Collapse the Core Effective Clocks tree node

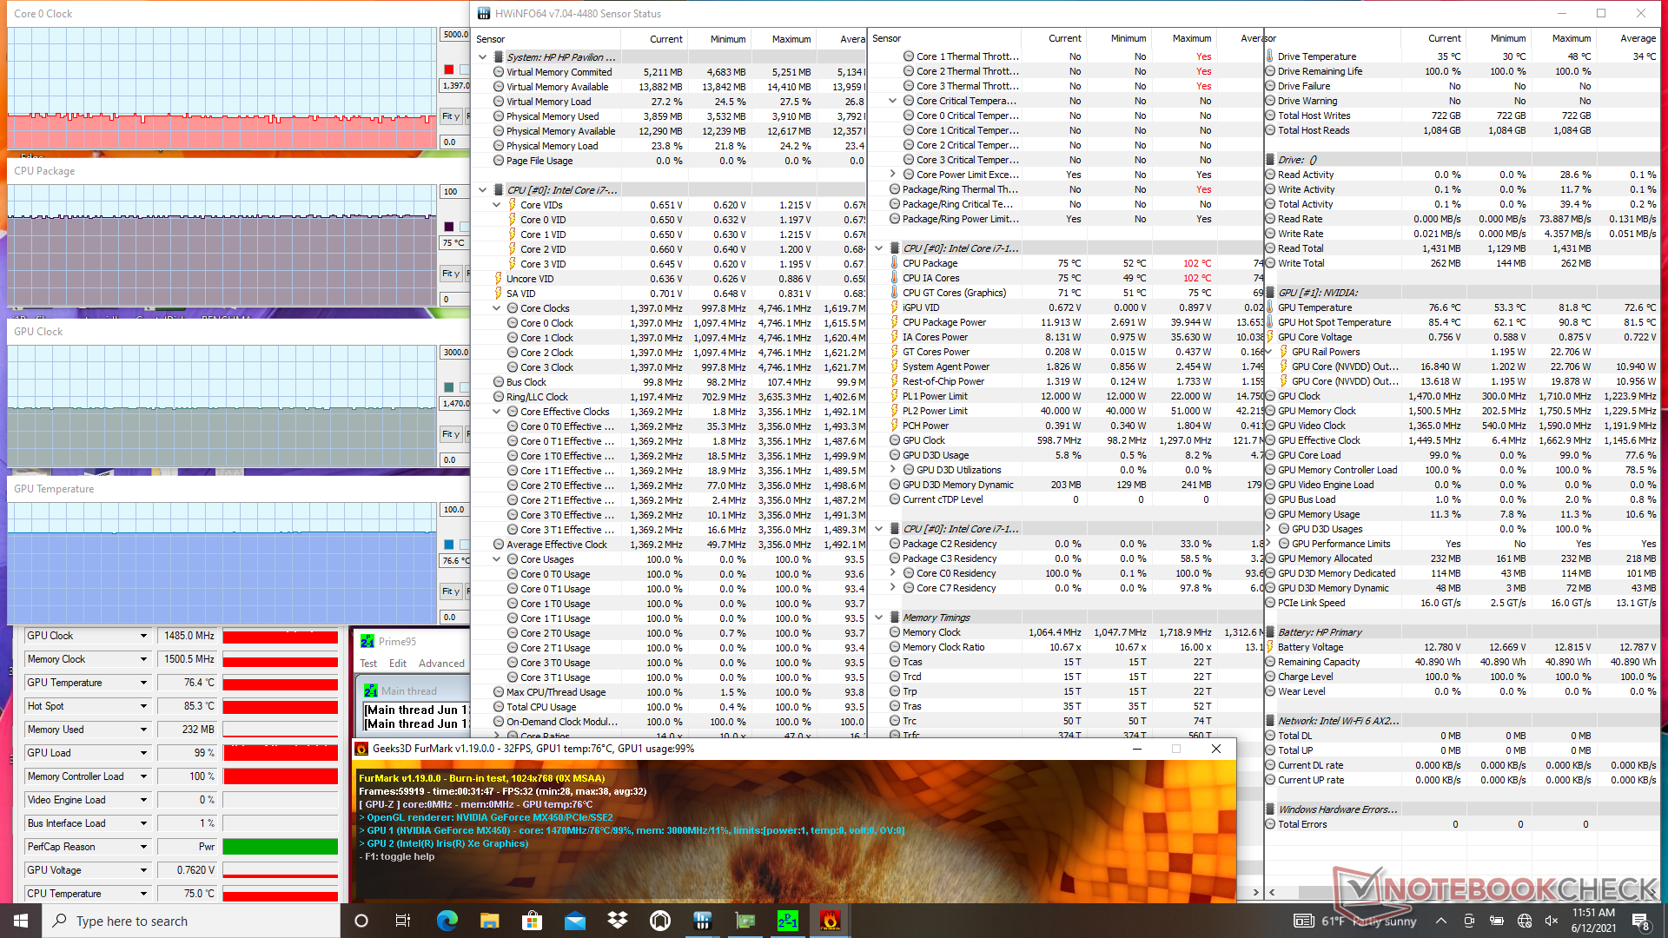[497, 412]
